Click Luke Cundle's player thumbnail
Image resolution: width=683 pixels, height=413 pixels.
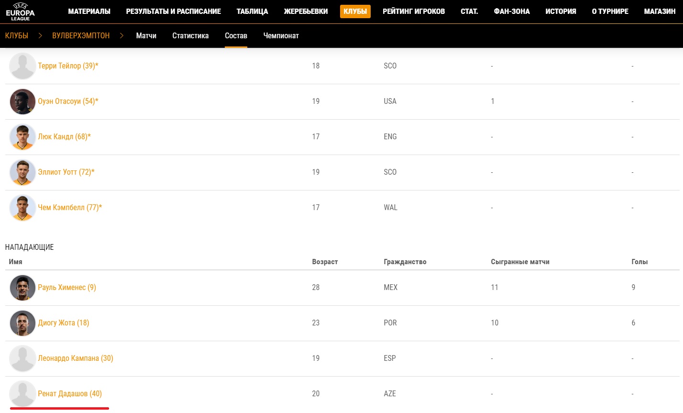click(22, 137)
